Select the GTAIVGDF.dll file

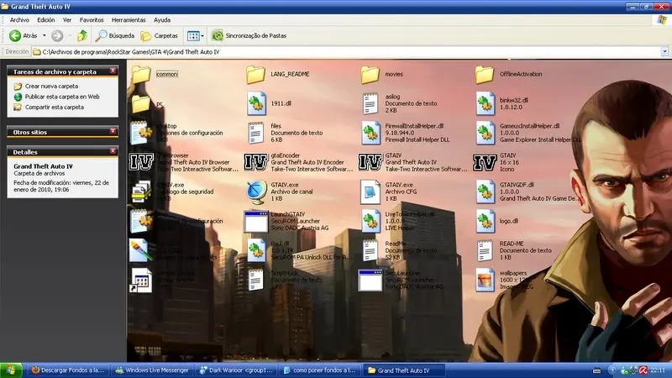click(x=485, y=192)
